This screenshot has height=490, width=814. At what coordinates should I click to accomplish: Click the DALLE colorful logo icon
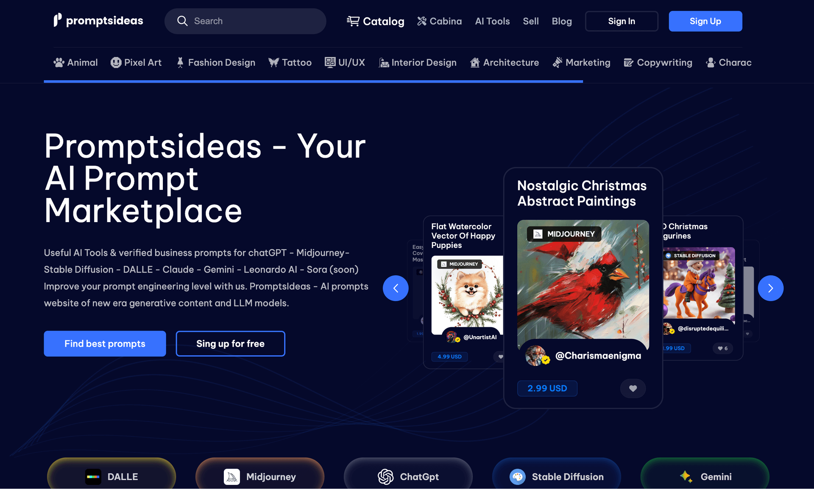[93, 476]
